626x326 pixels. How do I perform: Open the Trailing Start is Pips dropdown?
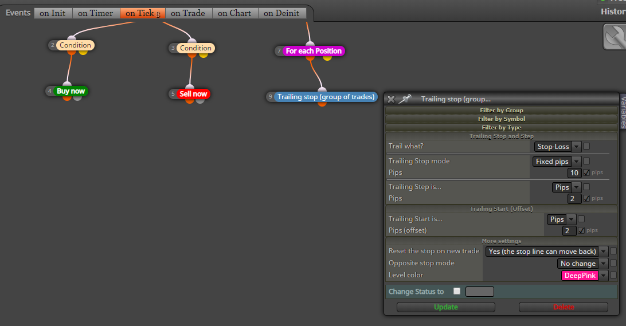[x=561, y=219]
